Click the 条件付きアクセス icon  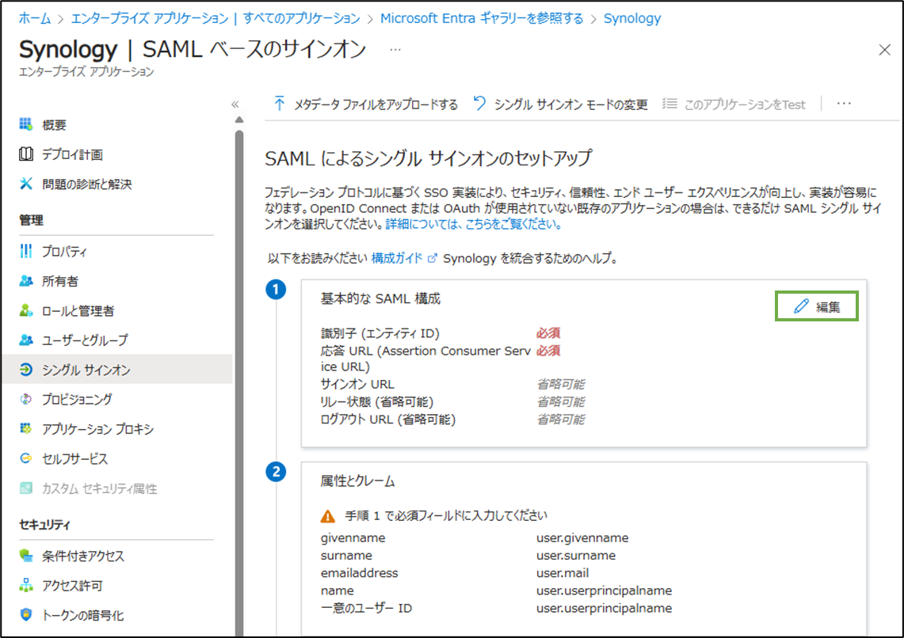tap(26, 556)
